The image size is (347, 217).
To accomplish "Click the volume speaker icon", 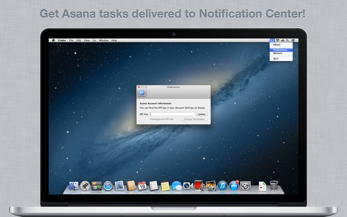I will click(283, 40).
